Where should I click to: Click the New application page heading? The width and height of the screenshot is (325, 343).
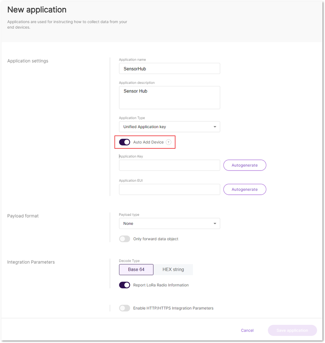click(x=37, y=10)
